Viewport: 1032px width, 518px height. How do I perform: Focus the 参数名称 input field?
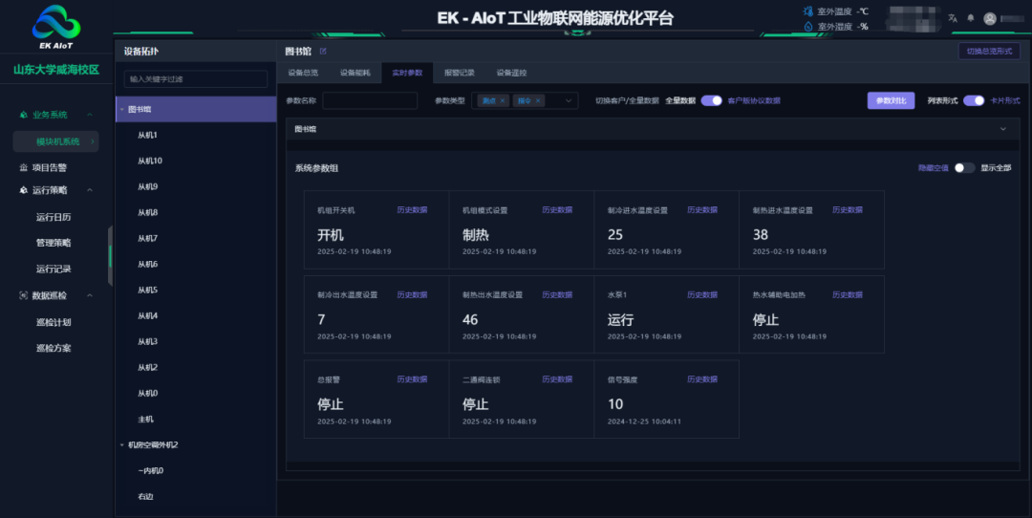pos(370,100)
